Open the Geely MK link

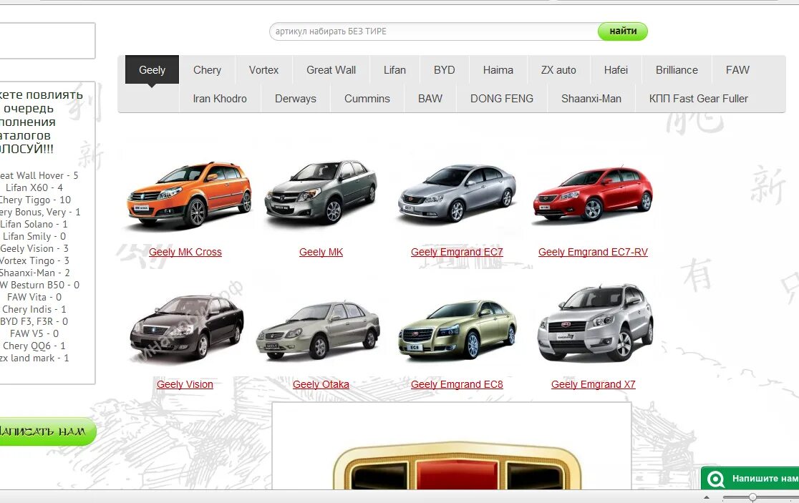click(x=321, y=252)
